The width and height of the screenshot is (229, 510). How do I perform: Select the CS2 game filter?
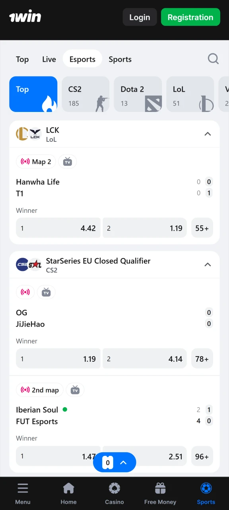[85, 94]
